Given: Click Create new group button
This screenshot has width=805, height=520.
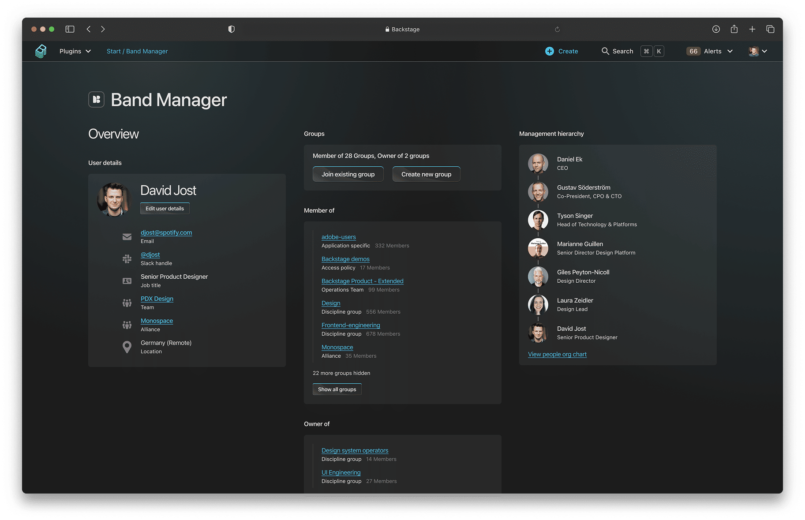Looking at the screenshot, I should [426, 174].
